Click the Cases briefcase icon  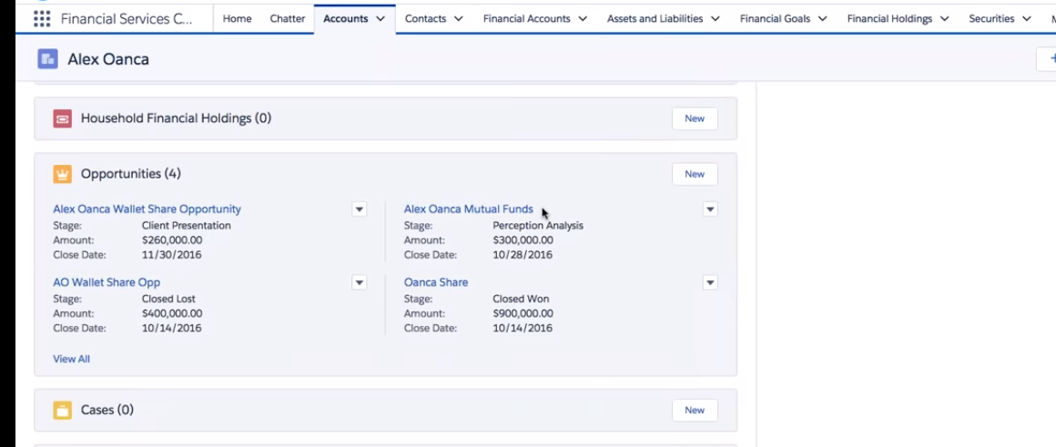coord(63,410)
